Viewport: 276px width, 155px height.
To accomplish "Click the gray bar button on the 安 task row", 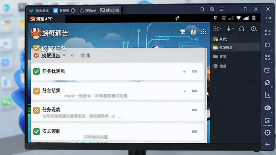I will pyautogui.click(x=195, y=131).
